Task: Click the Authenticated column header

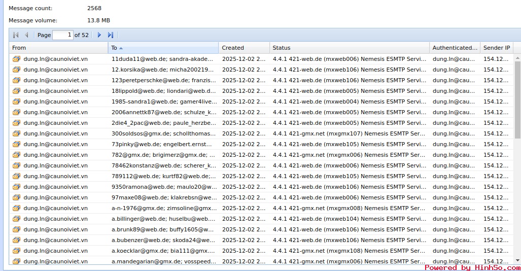Action: (454, 48)
